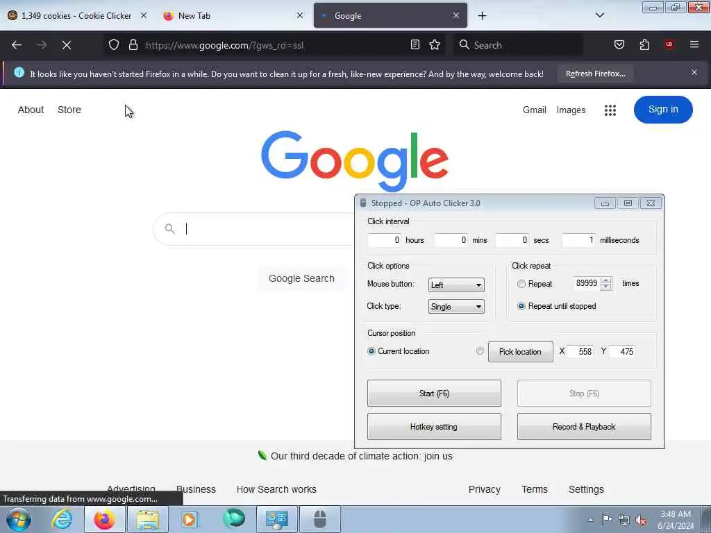Go back with the Firefox back arrow
Image resolution: width=711 pixels, height=533 pixels.
(x=17, y=45)
